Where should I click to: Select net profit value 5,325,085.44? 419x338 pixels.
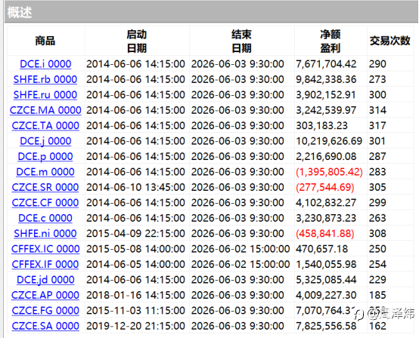pyautogui.click(x=326, y=280)
